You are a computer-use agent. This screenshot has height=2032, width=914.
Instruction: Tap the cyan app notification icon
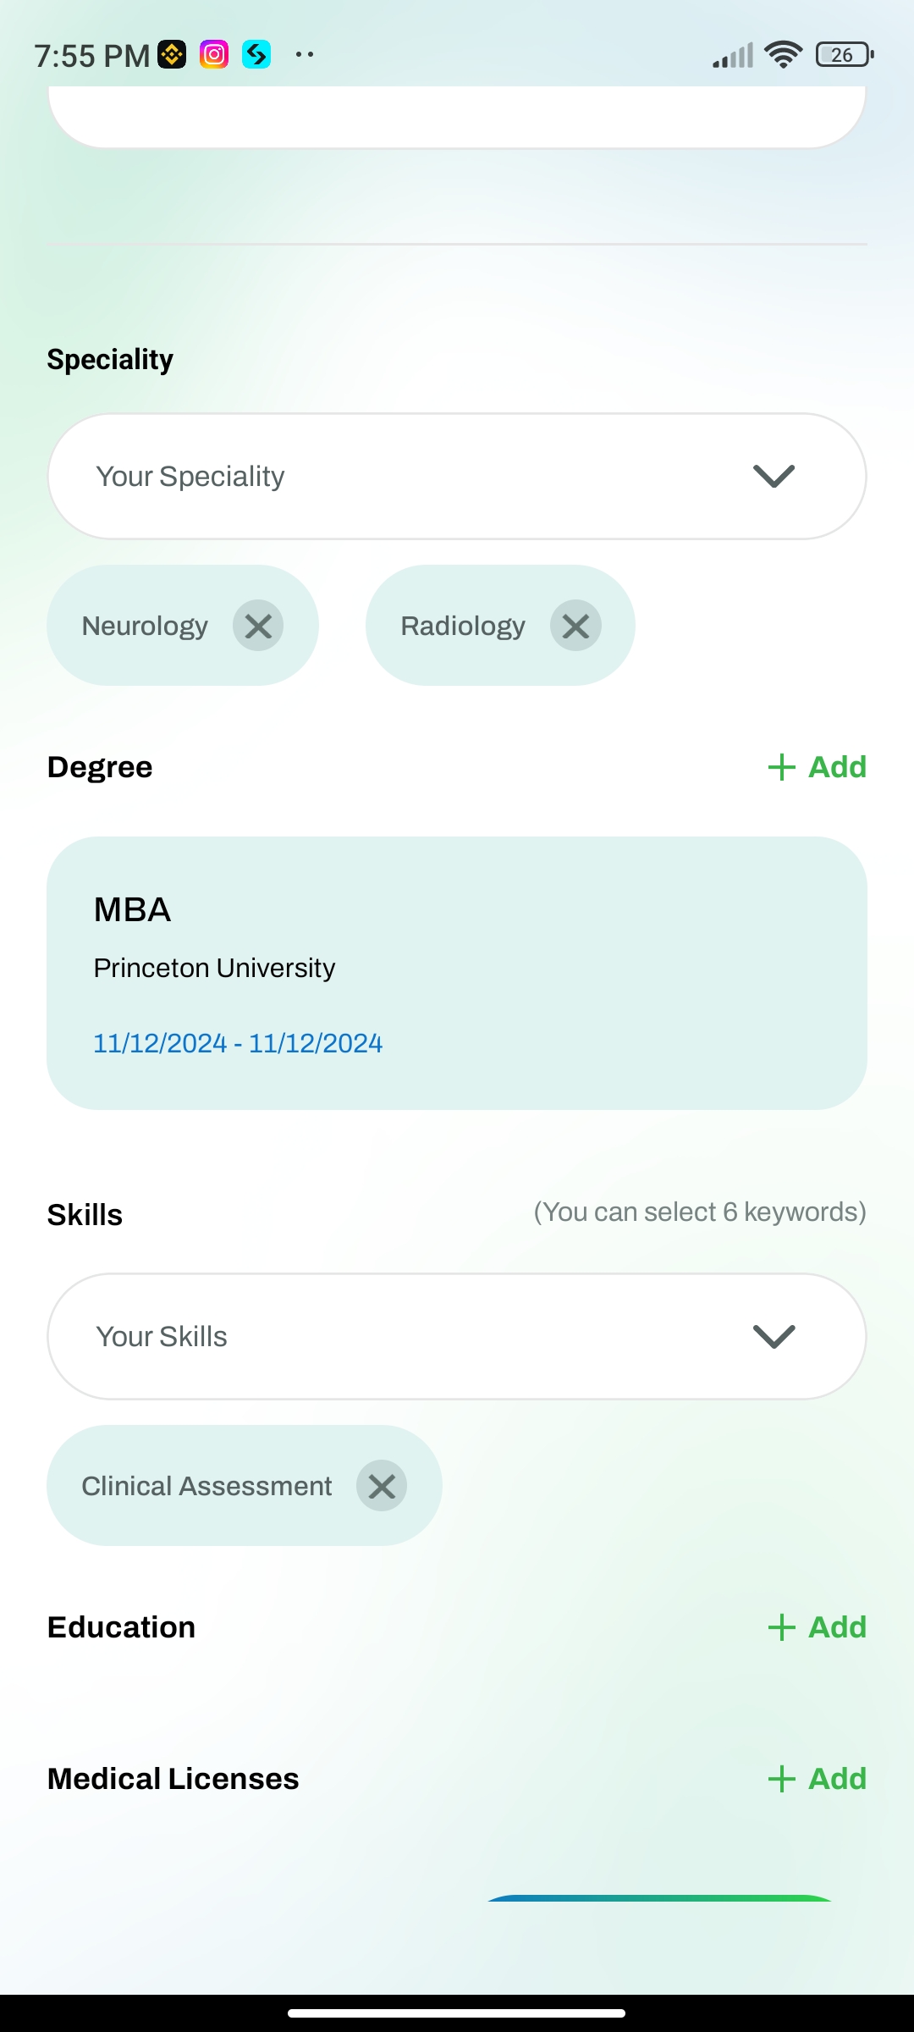[256, 55]
